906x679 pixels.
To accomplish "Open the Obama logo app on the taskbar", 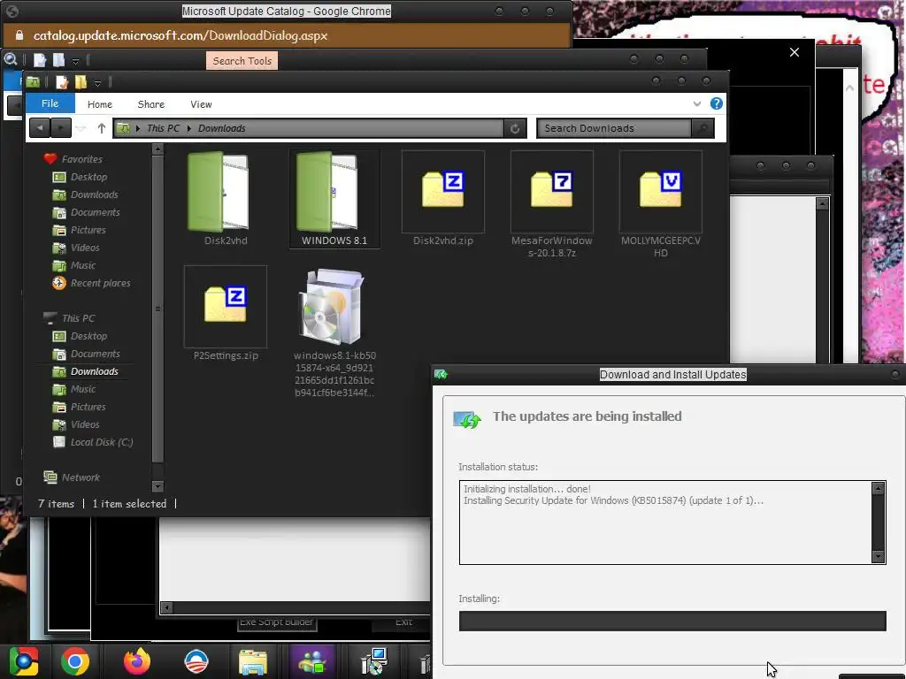I will 196,661.
